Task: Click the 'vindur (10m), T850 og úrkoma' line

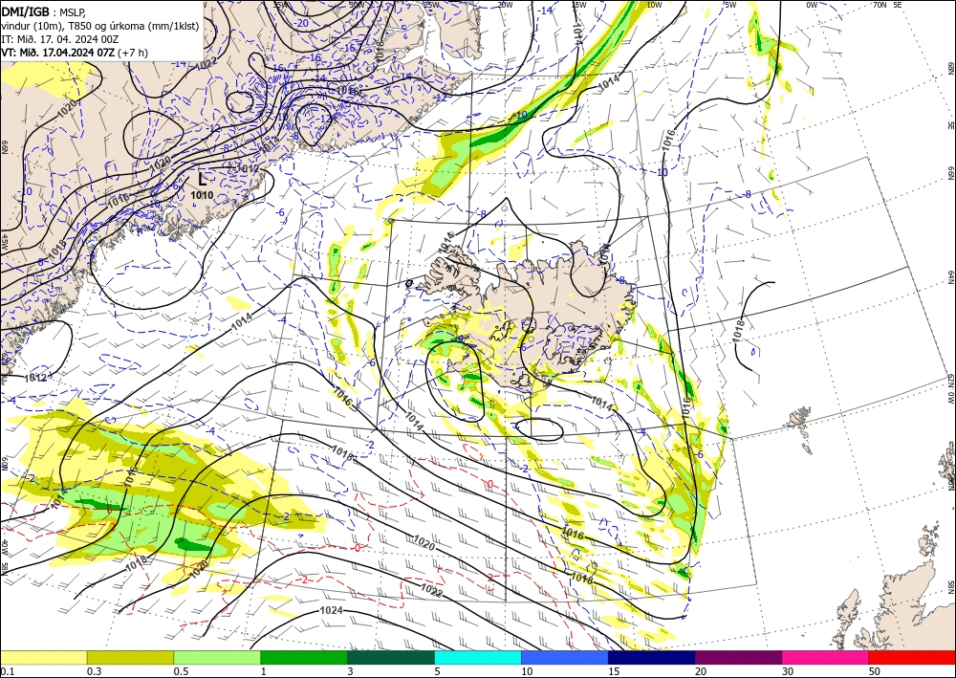Action: 100,25
